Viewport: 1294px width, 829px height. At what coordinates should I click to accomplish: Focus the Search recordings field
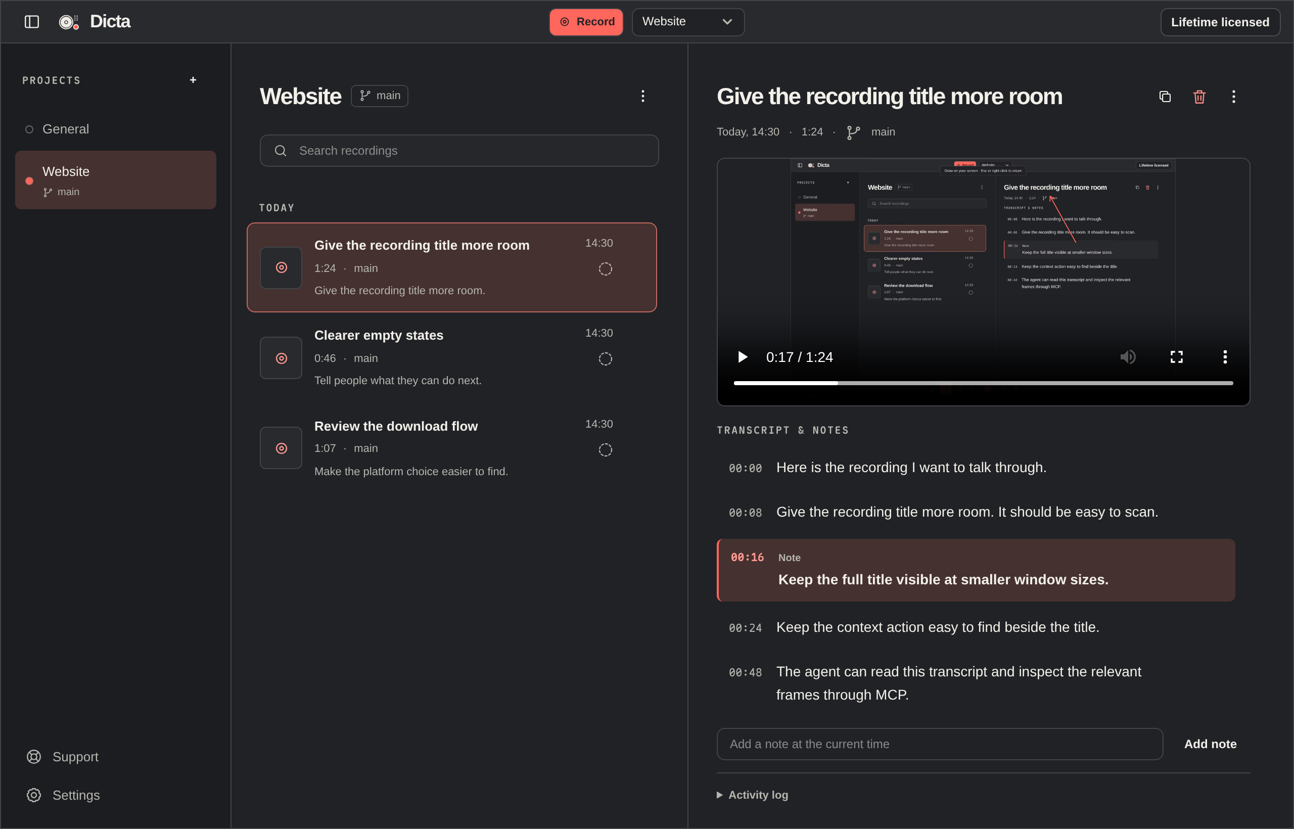pos(459,151)
